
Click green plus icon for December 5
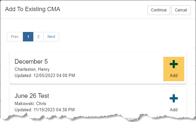click(x=174, y=64)
